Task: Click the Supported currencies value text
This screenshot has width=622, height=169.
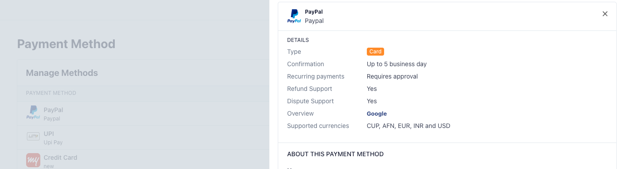Action: (x=408, y=126)
